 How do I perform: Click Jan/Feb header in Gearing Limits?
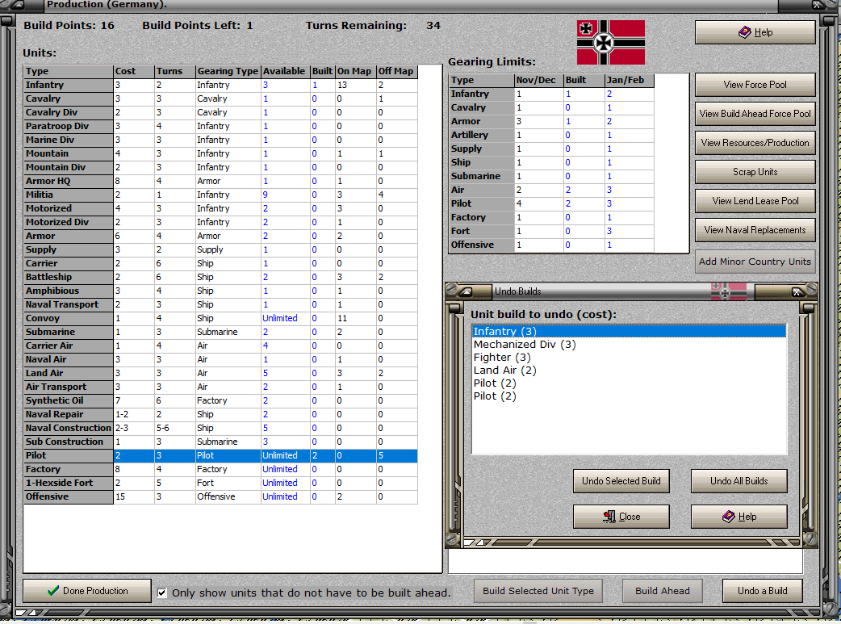pos(630,80)
